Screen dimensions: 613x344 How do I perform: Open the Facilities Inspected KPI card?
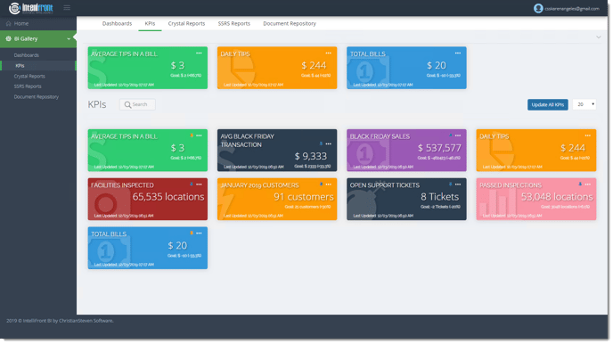pos(147,200)
